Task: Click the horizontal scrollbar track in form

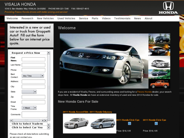Action: [26, 120]
